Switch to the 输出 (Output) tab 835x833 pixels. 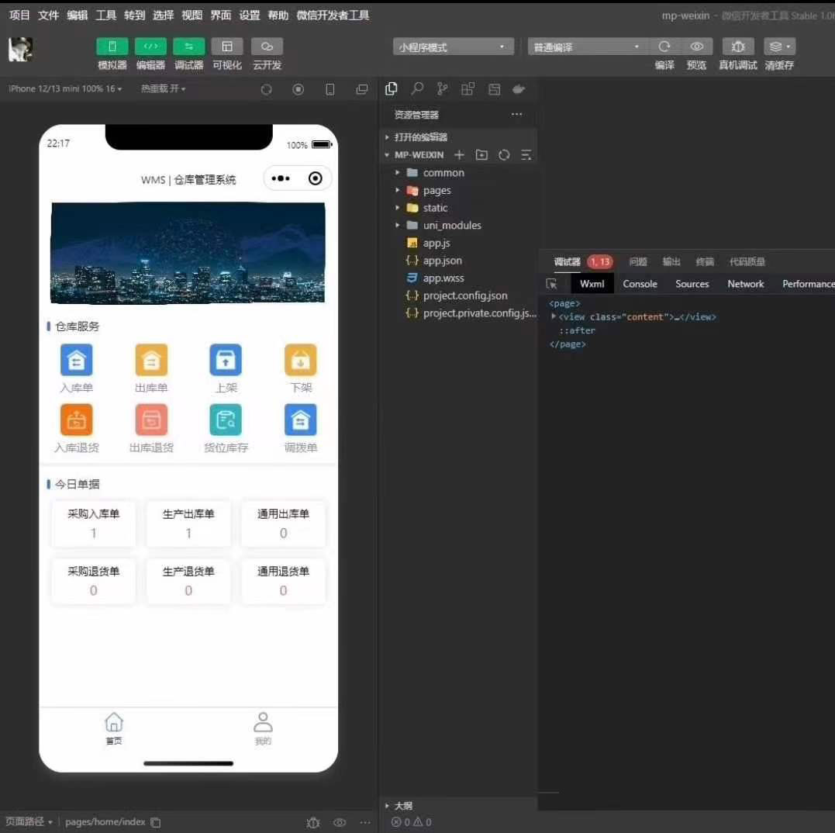click(671, 261)
